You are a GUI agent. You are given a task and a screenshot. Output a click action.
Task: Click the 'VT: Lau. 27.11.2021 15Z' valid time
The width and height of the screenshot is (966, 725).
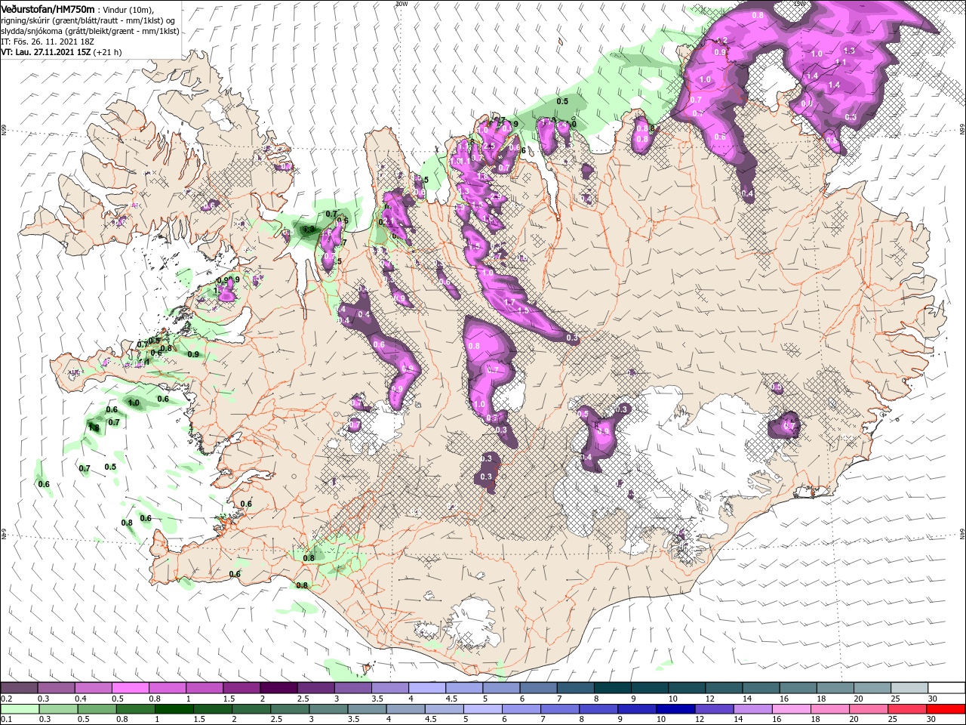(x=45, y=52)
